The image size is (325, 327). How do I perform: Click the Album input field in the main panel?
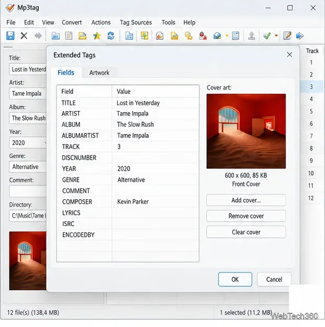[x=28, y=118]
